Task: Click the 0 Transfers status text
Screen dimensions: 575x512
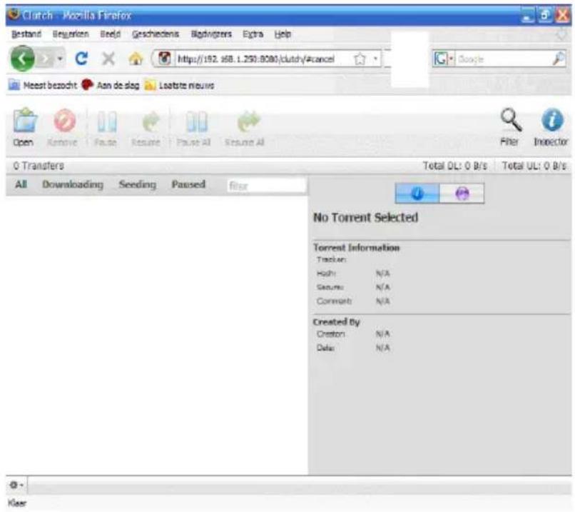Action: [39, 166]
